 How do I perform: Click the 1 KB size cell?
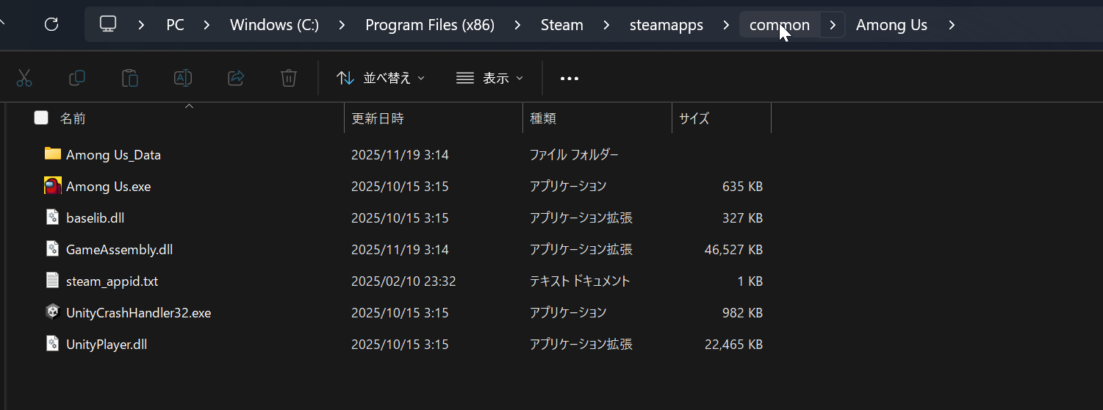(x=750, y=281)
